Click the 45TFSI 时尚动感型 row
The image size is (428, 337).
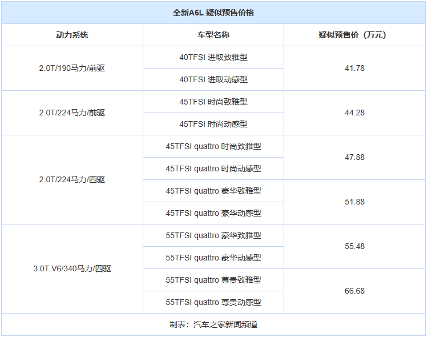pyautogui.click(x=213, y=124)
